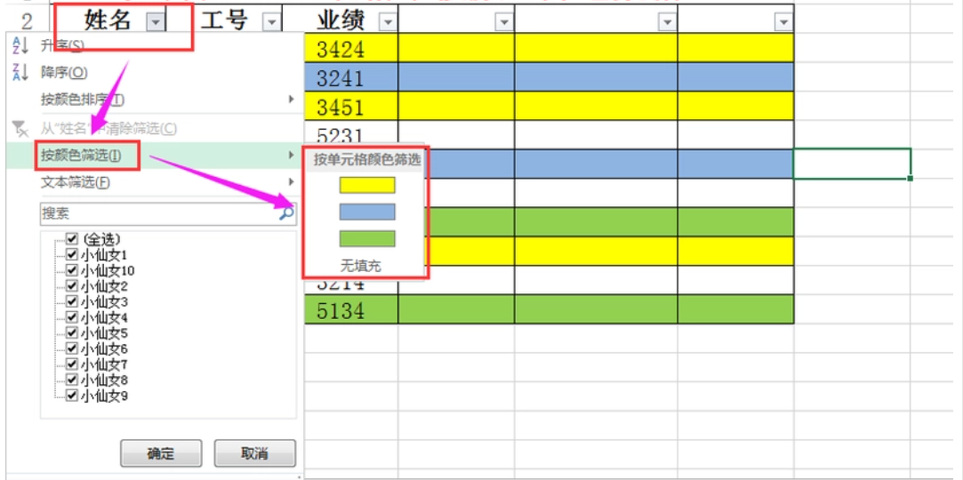The width and height of the screenshot is (963, 480).
Task: Open the filter dropdown right of 业绩
Action: (503, 23)
